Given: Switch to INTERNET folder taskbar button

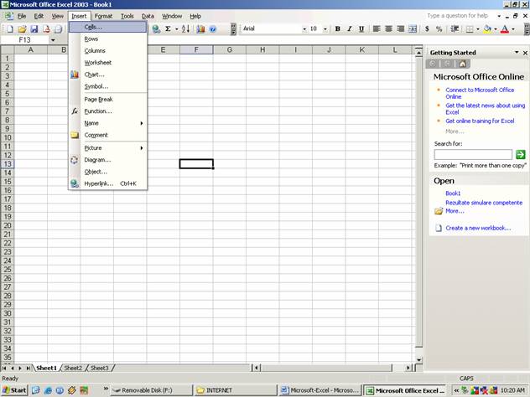Looking at the screenshot, I should pyautogui.click(x=236, y=390).
